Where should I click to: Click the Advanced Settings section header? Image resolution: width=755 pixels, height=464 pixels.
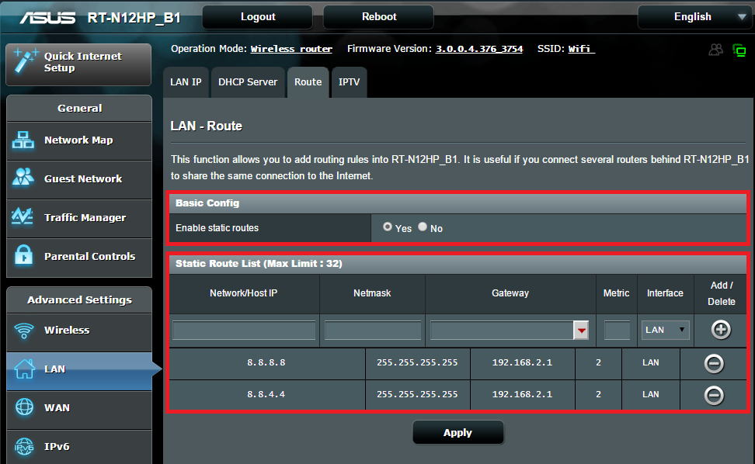(x=79, y=300)
